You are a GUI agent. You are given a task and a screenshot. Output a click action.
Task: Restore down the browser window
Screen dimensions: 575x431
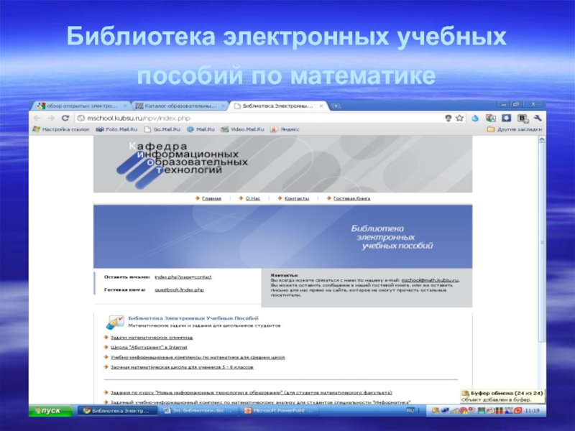(516, 104)
